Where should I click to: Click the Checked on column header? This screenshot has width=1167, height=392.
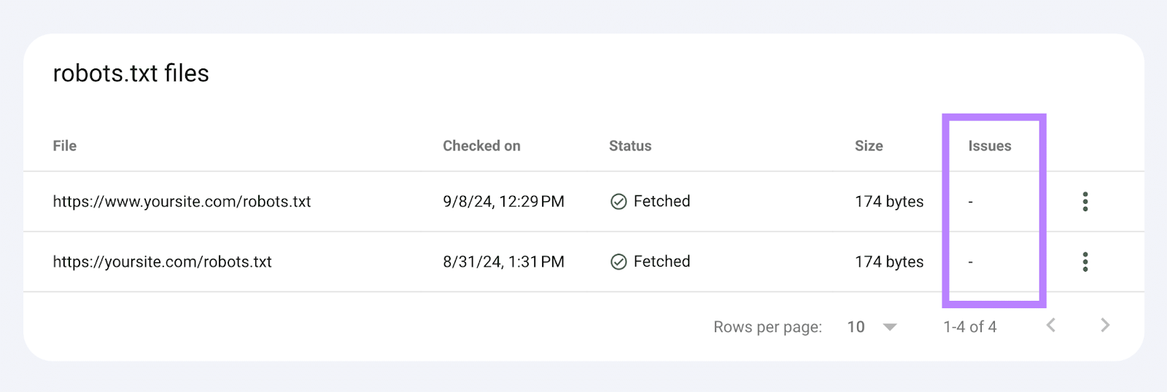(481, 146)
